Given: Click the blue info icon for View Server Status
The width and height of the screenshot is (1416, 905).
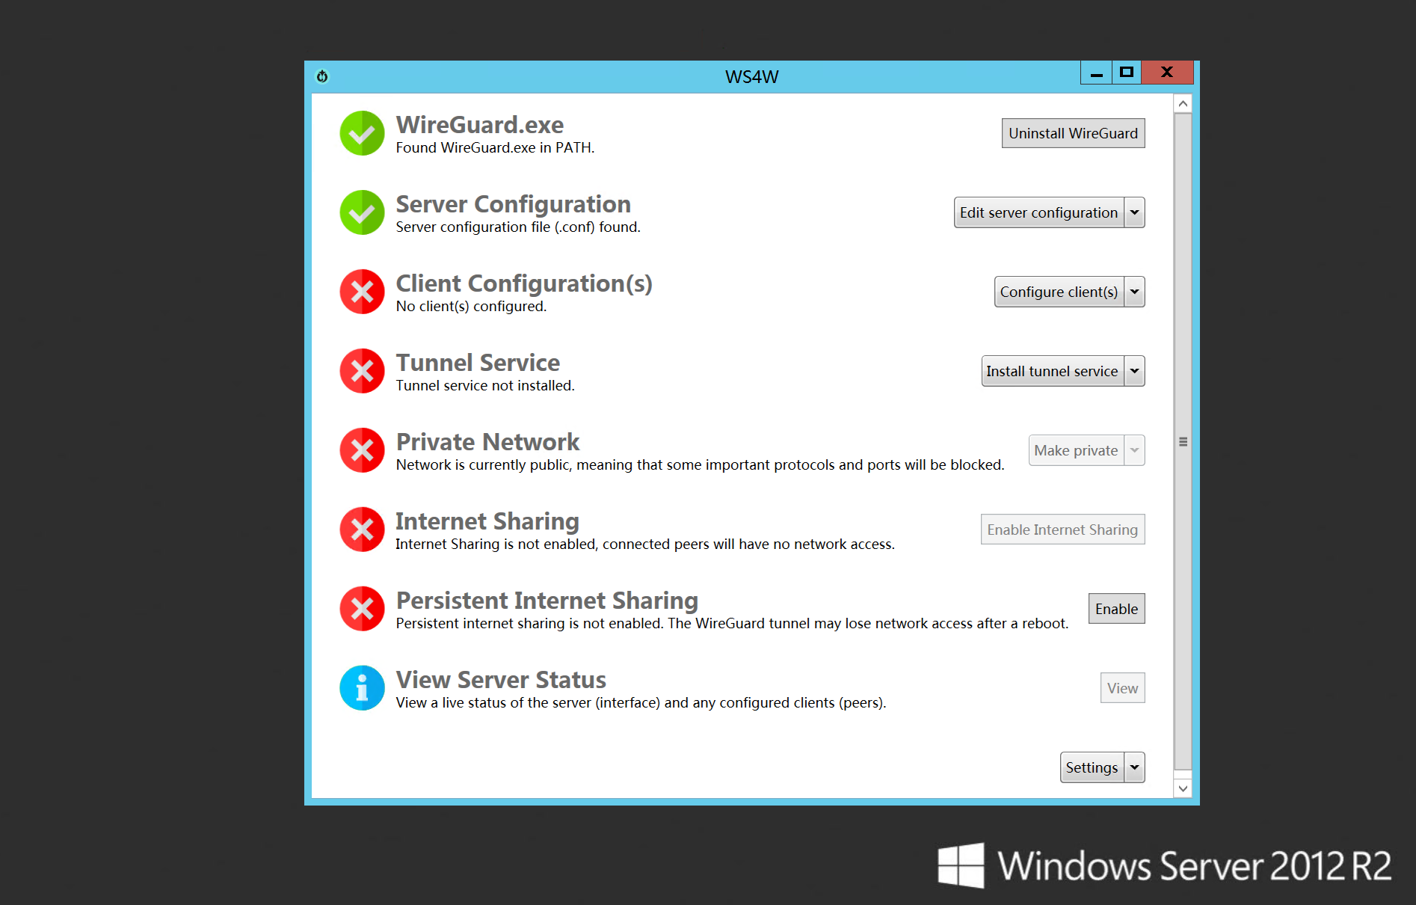Looking at the screenshot, I should 362,688.
